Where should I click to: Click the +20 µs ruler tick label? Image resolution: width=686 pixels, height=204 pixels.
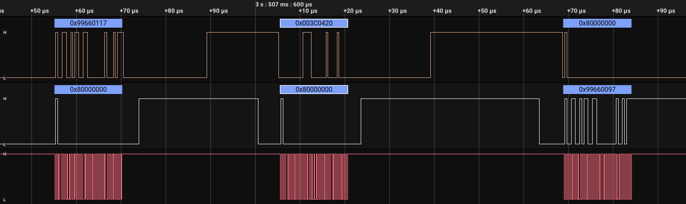[x=352, y=11]
